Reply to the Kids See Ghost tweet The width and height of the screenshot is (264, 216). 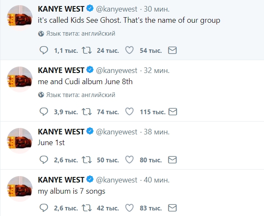43,51
